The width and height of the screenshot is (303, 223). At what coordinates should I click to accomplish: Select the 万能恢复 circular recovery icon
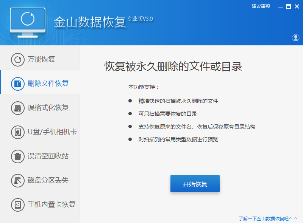tap(18, 59)
